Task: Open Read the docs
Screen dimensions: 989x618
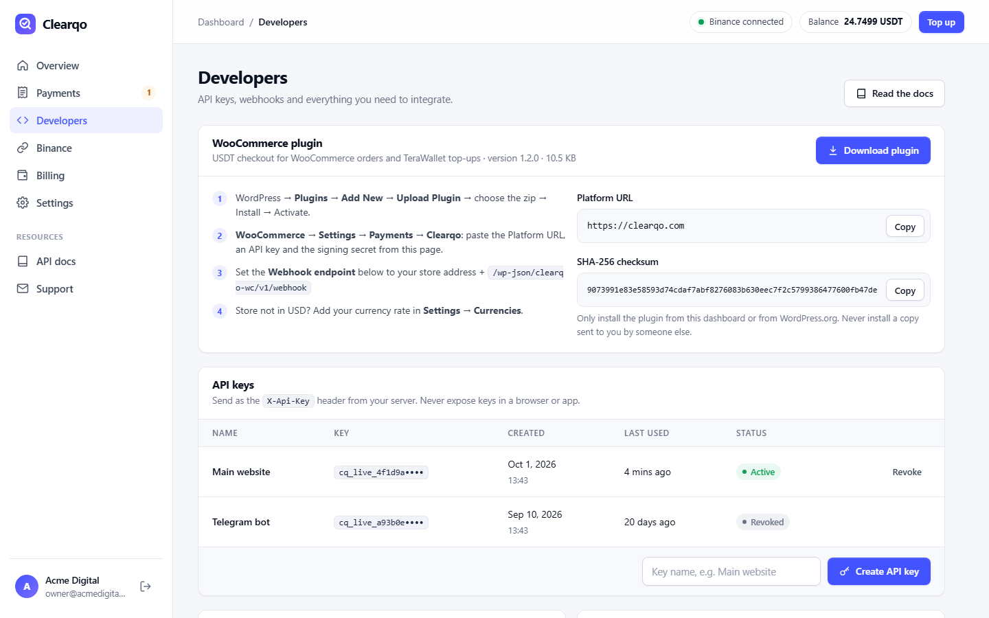Action: 894,93
